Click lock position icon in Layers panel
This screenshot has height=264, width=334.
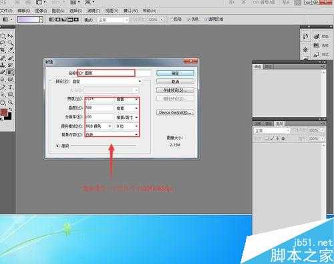[277, 138]
